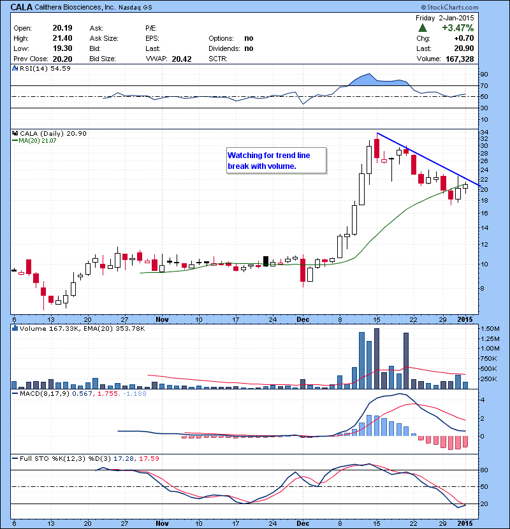Click the Volume value 167,328
Image resolution: width=510 pixels, height=529 pixels.
pyautogui.click(x=460, y=59)
